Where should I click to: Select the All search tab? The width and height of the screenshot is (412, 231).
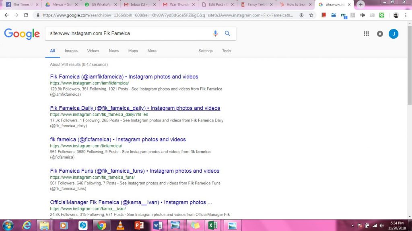tap(53, 51)
